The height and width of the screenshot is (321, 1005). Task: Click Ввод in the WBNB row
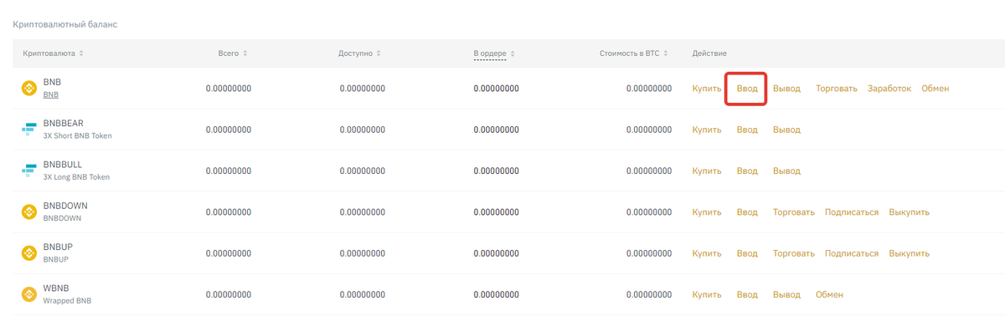[x=747, y=294]
